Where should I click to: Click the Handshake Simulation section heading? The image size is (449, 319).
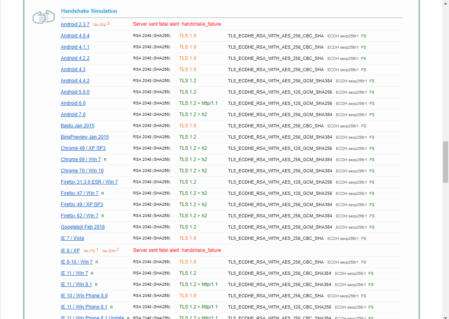(89, 11)
